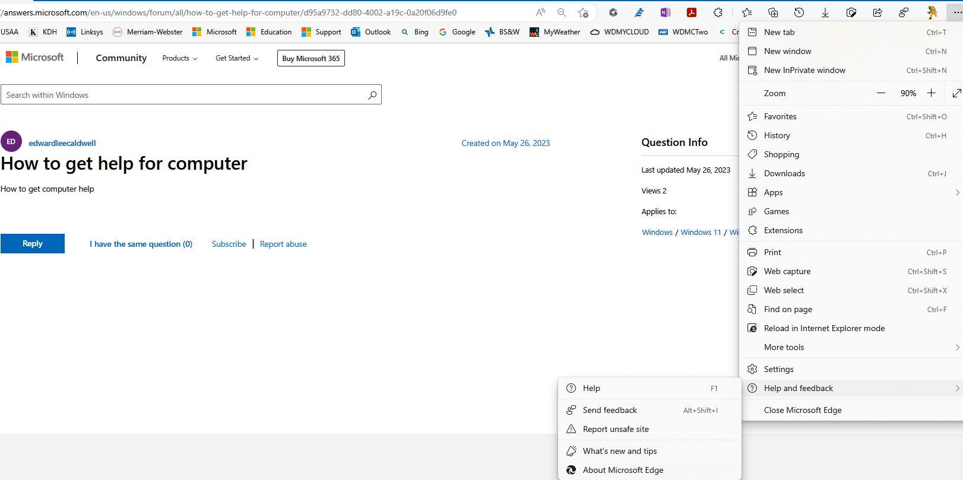
Task: Open Outlook bookmark
Action: pyautogui.click(x=371, y=32)
